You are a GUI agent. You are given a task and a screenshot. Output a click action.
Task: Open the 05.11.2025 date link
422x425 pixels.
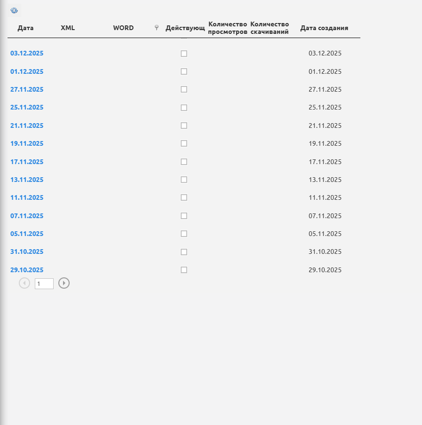coord(27,234)
